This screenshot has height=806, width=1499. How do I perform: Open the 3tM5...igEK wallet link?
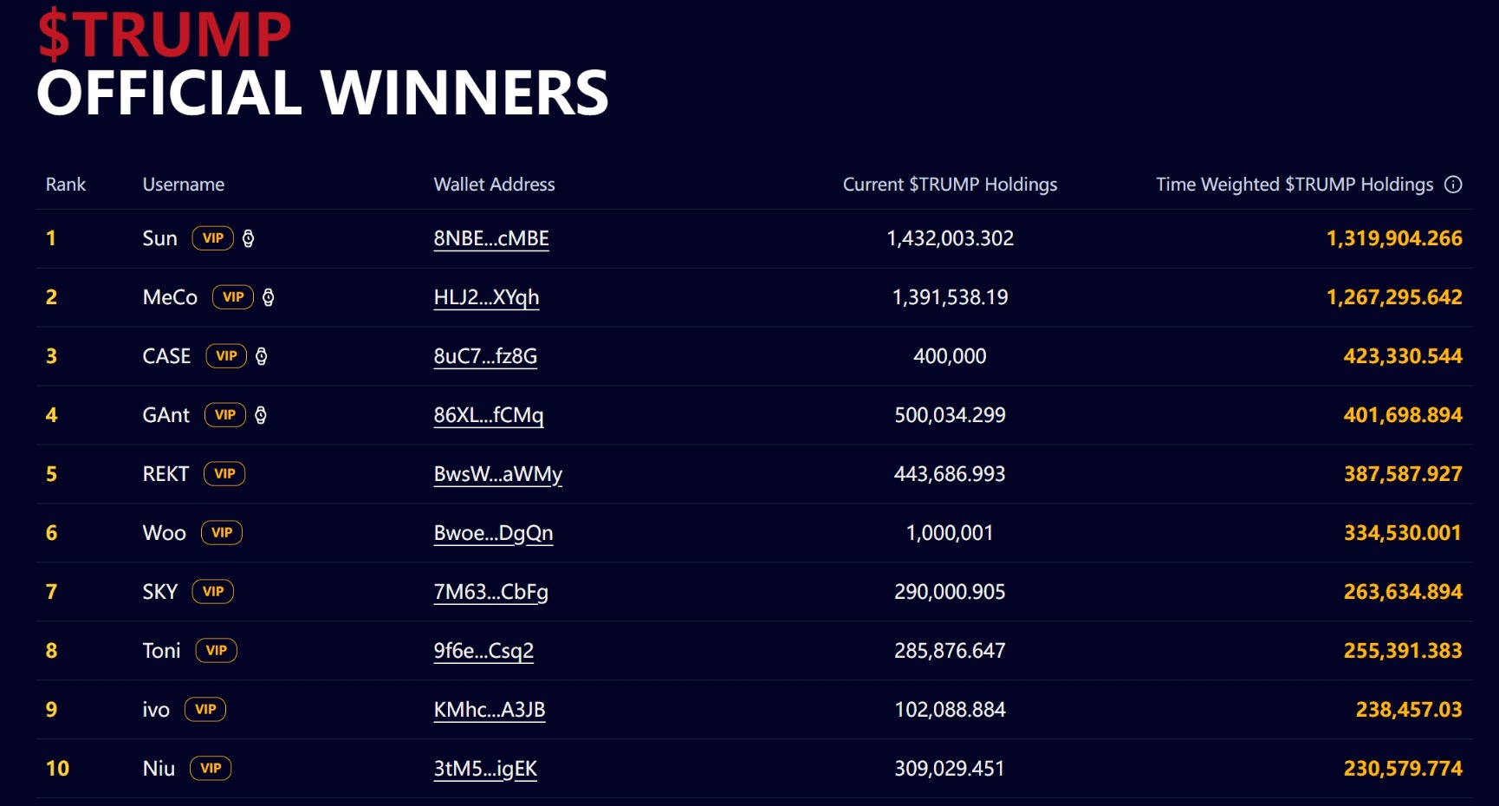coord(485,769)
